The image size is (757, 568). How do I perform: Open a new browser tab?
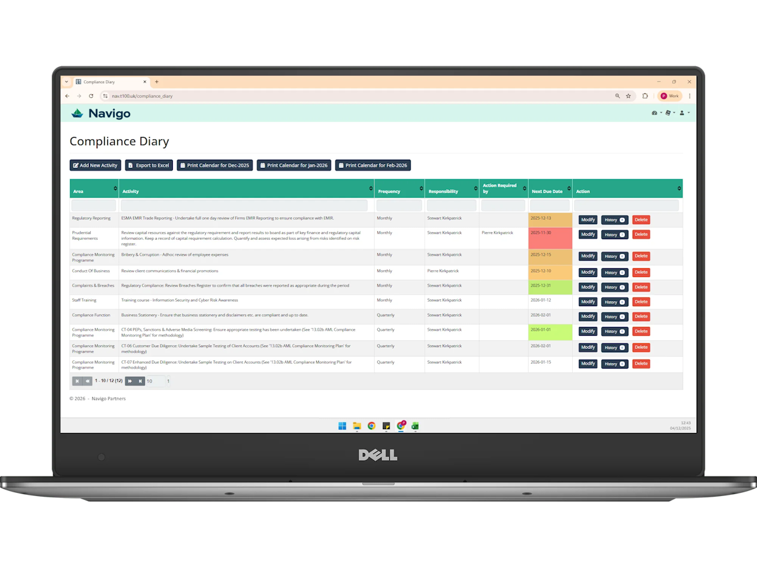click(156, 81)
